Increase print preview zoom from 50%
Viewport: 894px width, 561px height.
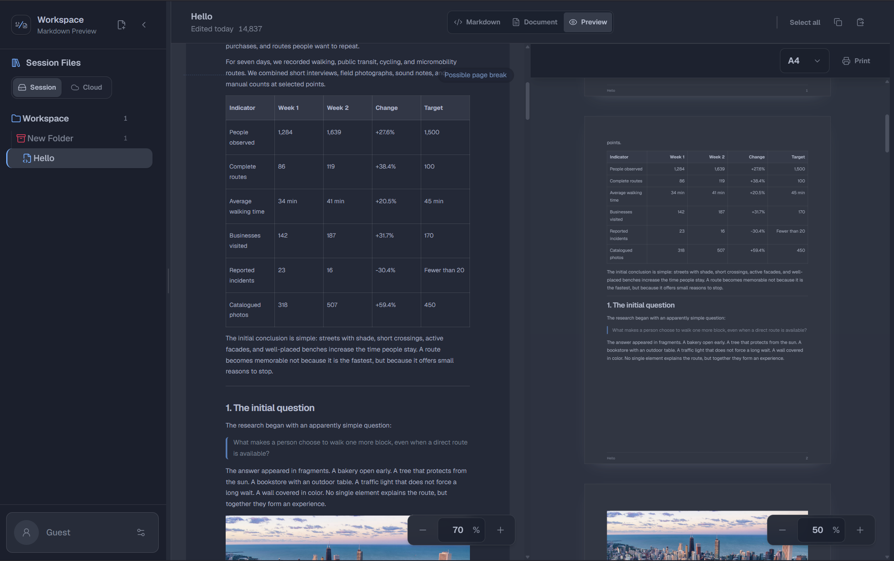click(860, 530)
